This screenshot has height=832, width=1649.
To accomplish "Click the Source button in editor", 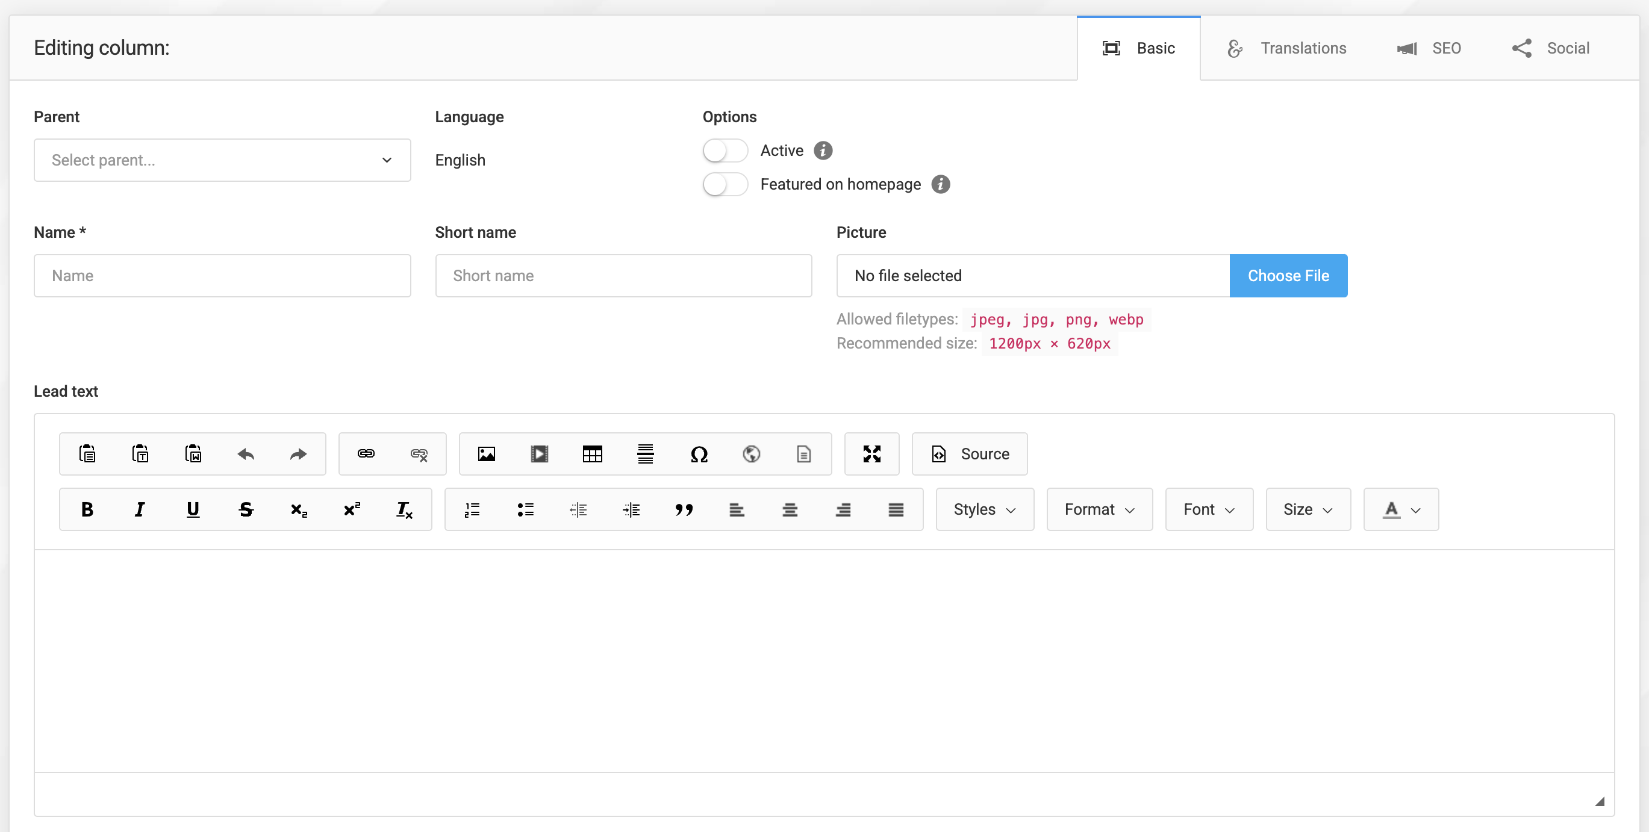I will pos(969,454).
